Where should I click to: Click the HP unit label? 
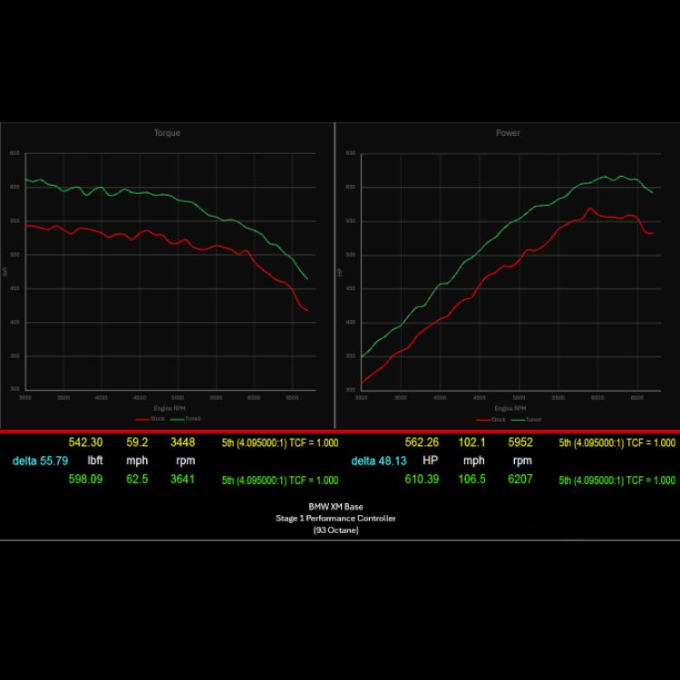tap(430, 461)
